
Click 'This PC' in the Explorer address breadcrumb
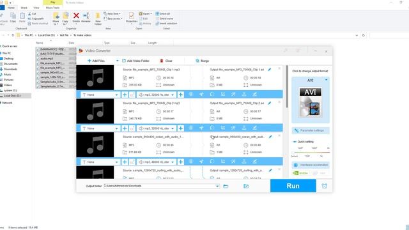(29, 35)
